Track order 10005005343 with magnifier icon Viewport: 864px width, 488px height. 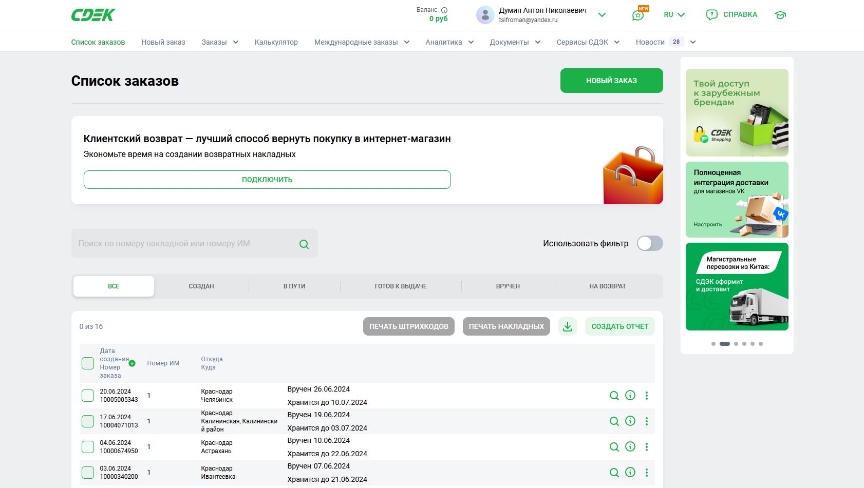coord(614,396)
